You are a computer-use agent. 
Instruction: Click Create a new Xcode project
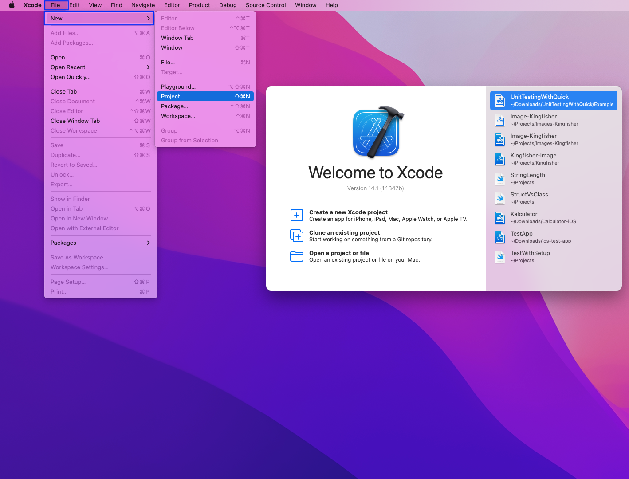(x=379, y=215)
